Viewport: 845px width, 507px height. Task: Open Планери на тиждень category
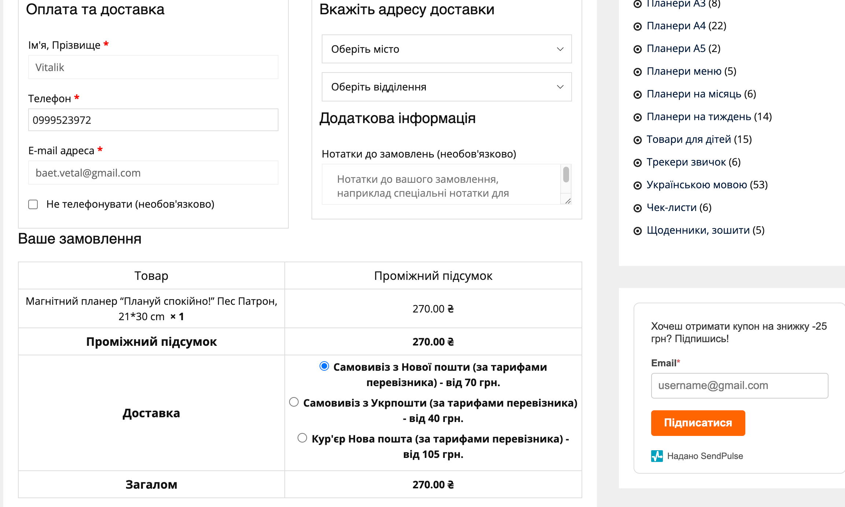click(x=709, y=117)
